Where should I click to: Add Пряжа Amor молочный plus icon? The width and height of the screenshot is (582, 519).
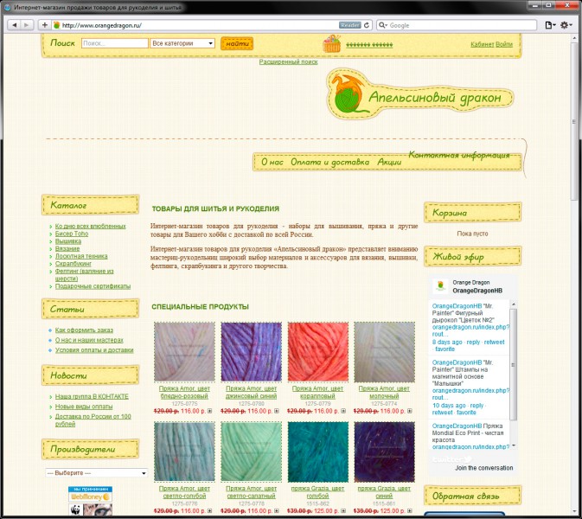point(410,411)
